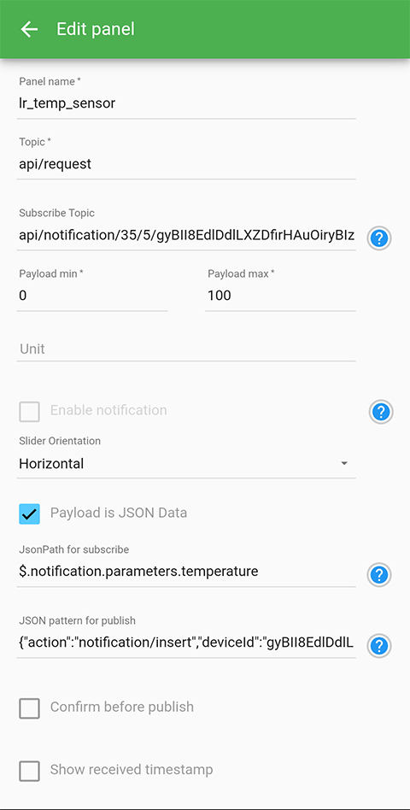Open the Slider Orientation dropdown arrow
The width and height of the screenshot is (410, 810).
click(x=344, y=463)
